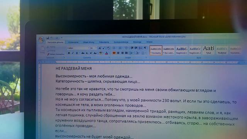Open the Schowek dialog launcher
This screenshot has height=139, width=247.
click(64, 58)
